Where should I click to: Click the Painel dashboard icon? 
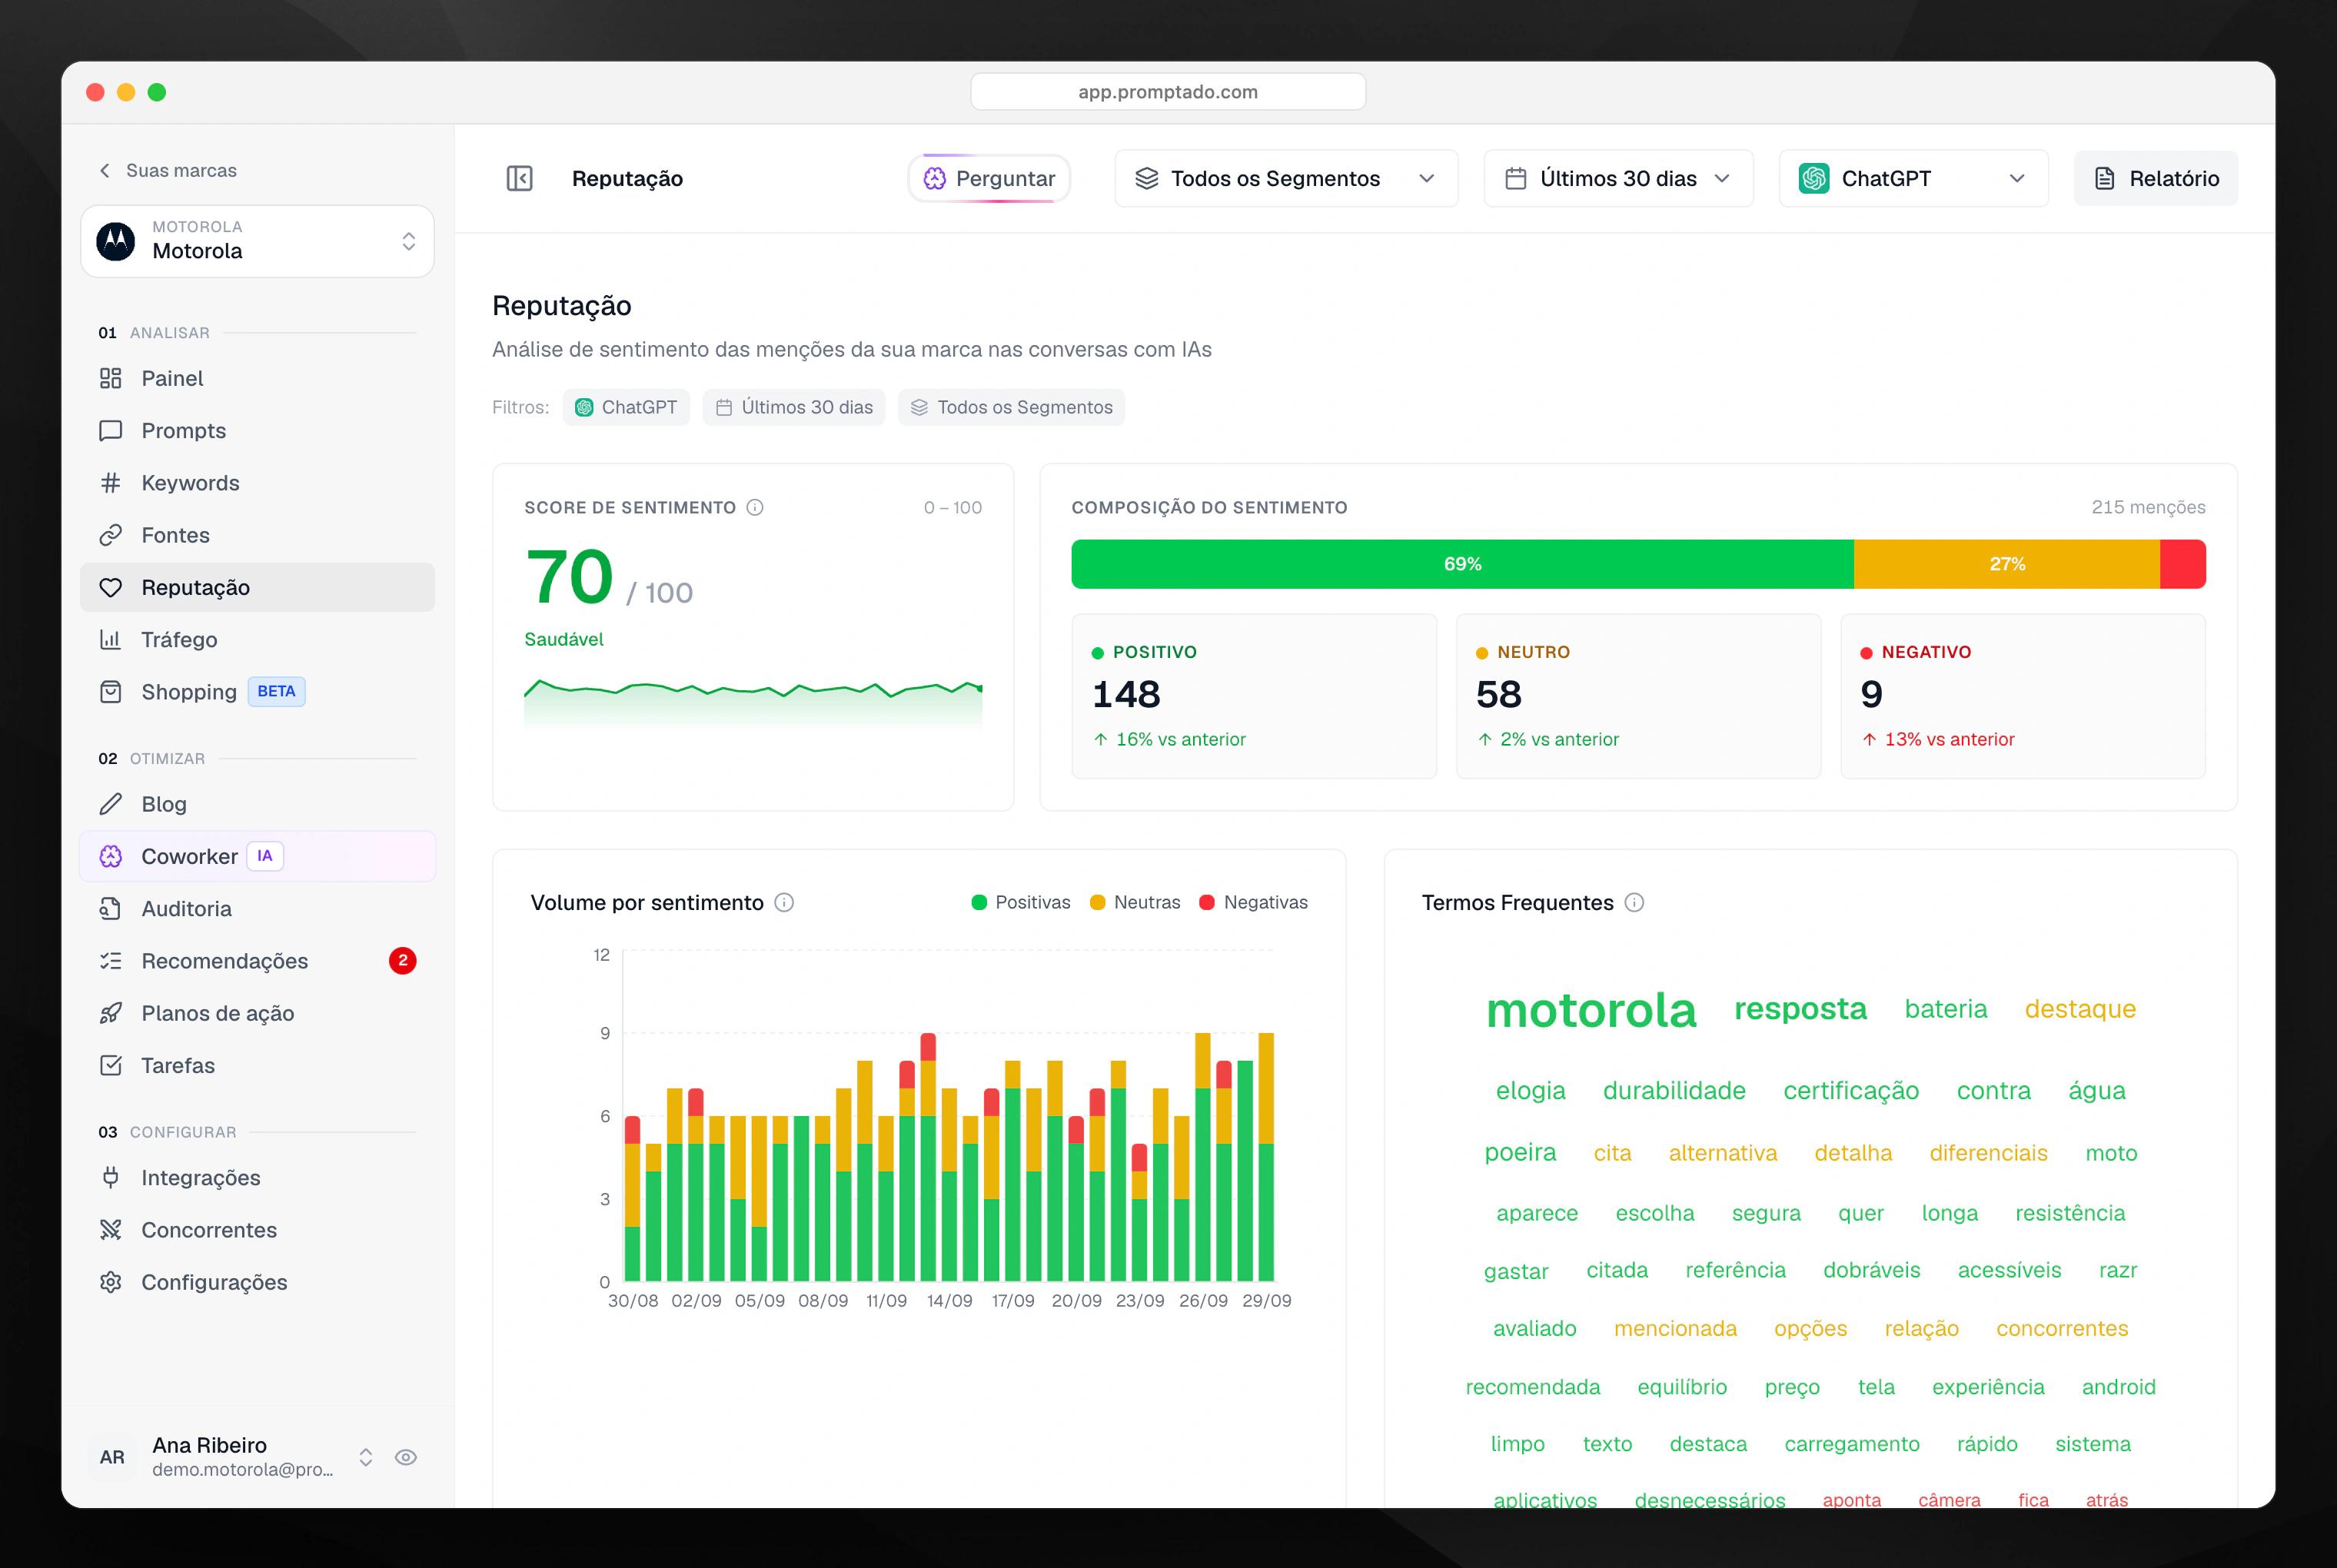111,378
